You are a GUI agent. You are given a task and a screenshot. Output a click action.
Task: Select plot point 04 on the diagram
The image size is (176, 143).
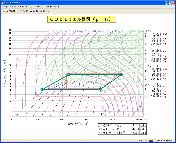point(42,89)
